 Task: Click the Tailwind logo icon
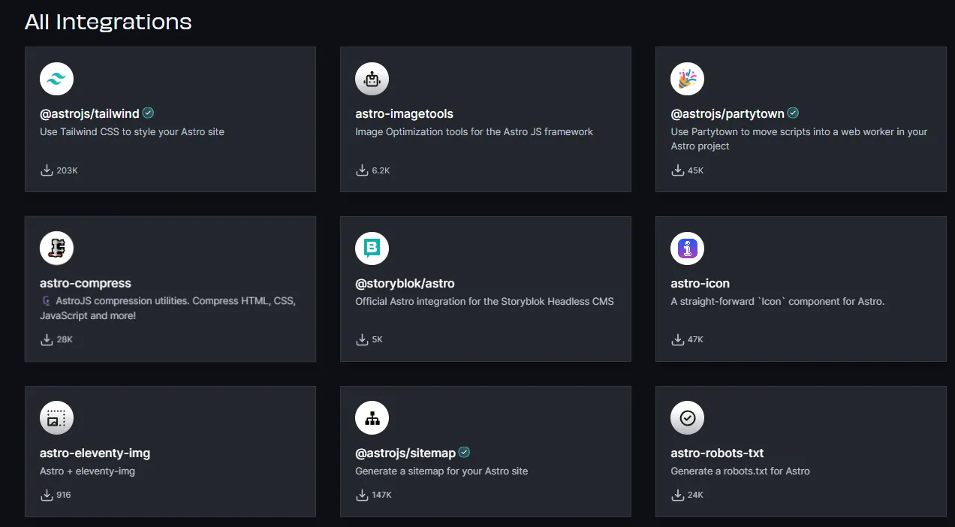(56, 79)
